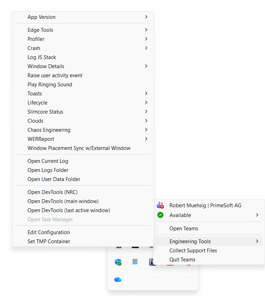Click the OneDrive cloud icon in tray
Screen dimensions: 265x296
(x=118, y=280)
